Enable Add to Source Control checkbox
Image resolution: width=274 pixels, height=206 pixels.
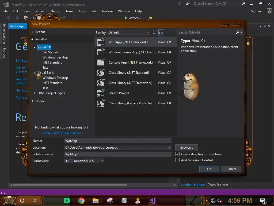[x=177, y=160]
